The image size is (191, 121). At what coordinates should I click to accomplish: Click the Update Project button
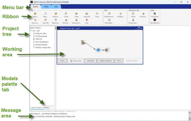pos(132,61)
